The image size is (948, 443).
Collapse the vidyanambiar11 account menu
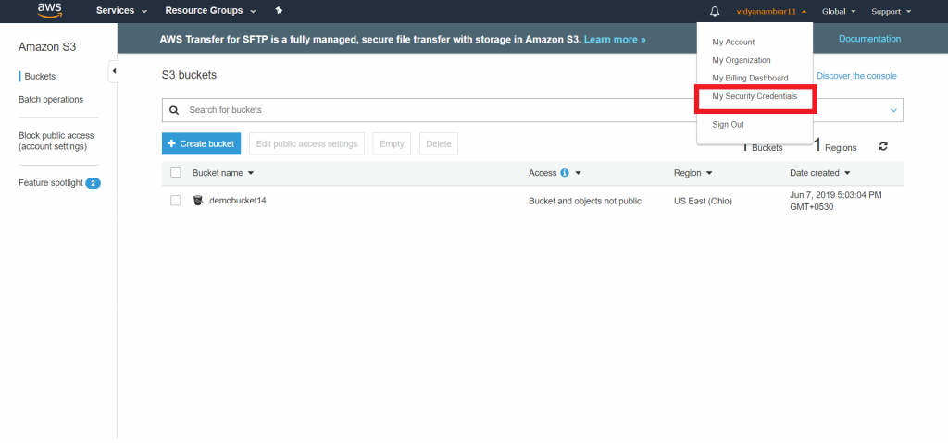coord(771,11)
